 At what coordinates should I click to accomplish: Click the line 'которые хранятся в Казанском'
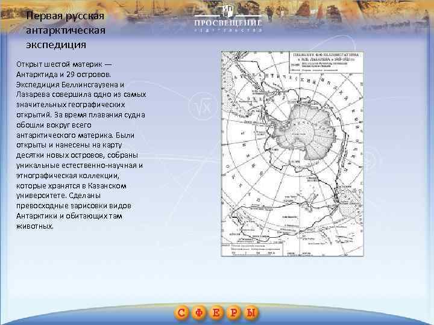pyautogui.click(x=71, y=186)
